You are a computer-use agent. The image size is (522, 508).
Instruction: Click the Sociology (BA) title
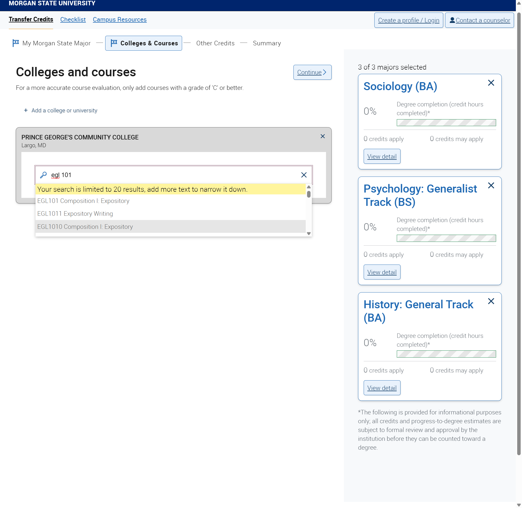click(x=400, y=86)
